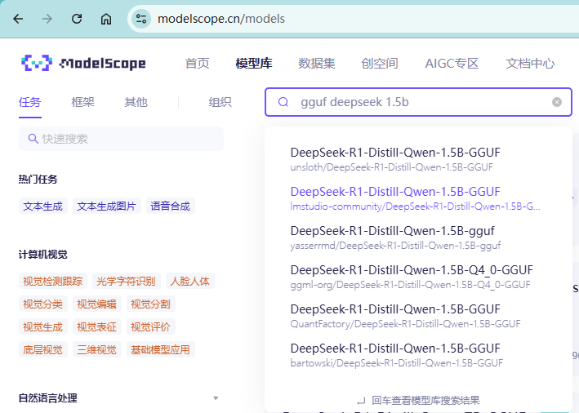Image resolution: width=579 pixels, height=413 pixels.
Task: Filter by 光学字符识别 tag
Action: point(126,282)
